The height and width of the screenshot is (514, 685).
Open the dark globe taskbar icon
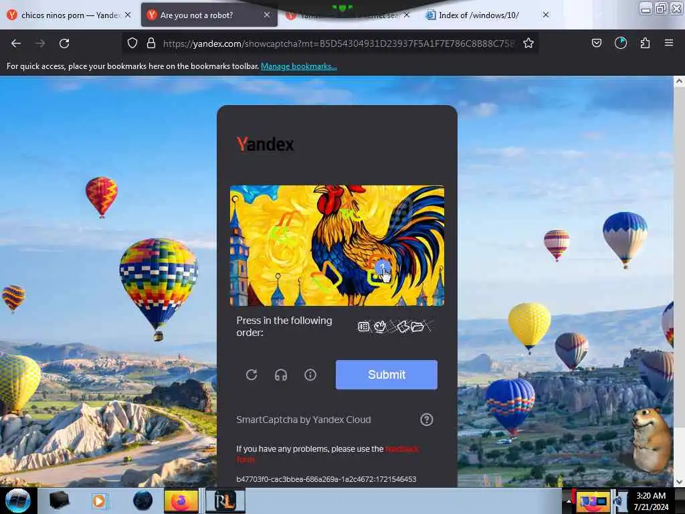142,501
